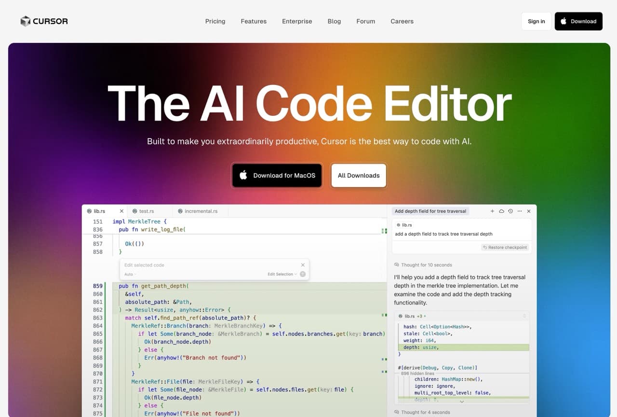Click the impl MerkleTree sticky header line
Viewport: 617px width, 417px height.
(139, 222)
